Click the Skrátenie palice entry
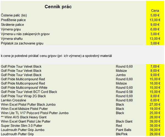165x137 pixels. click(12, 25)
